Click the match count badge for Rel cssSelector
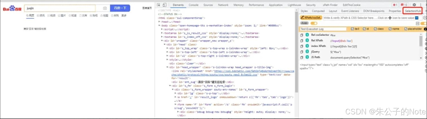Image resolution: width=427 pixels, height=119 pixels. click(x=307, y=35)
